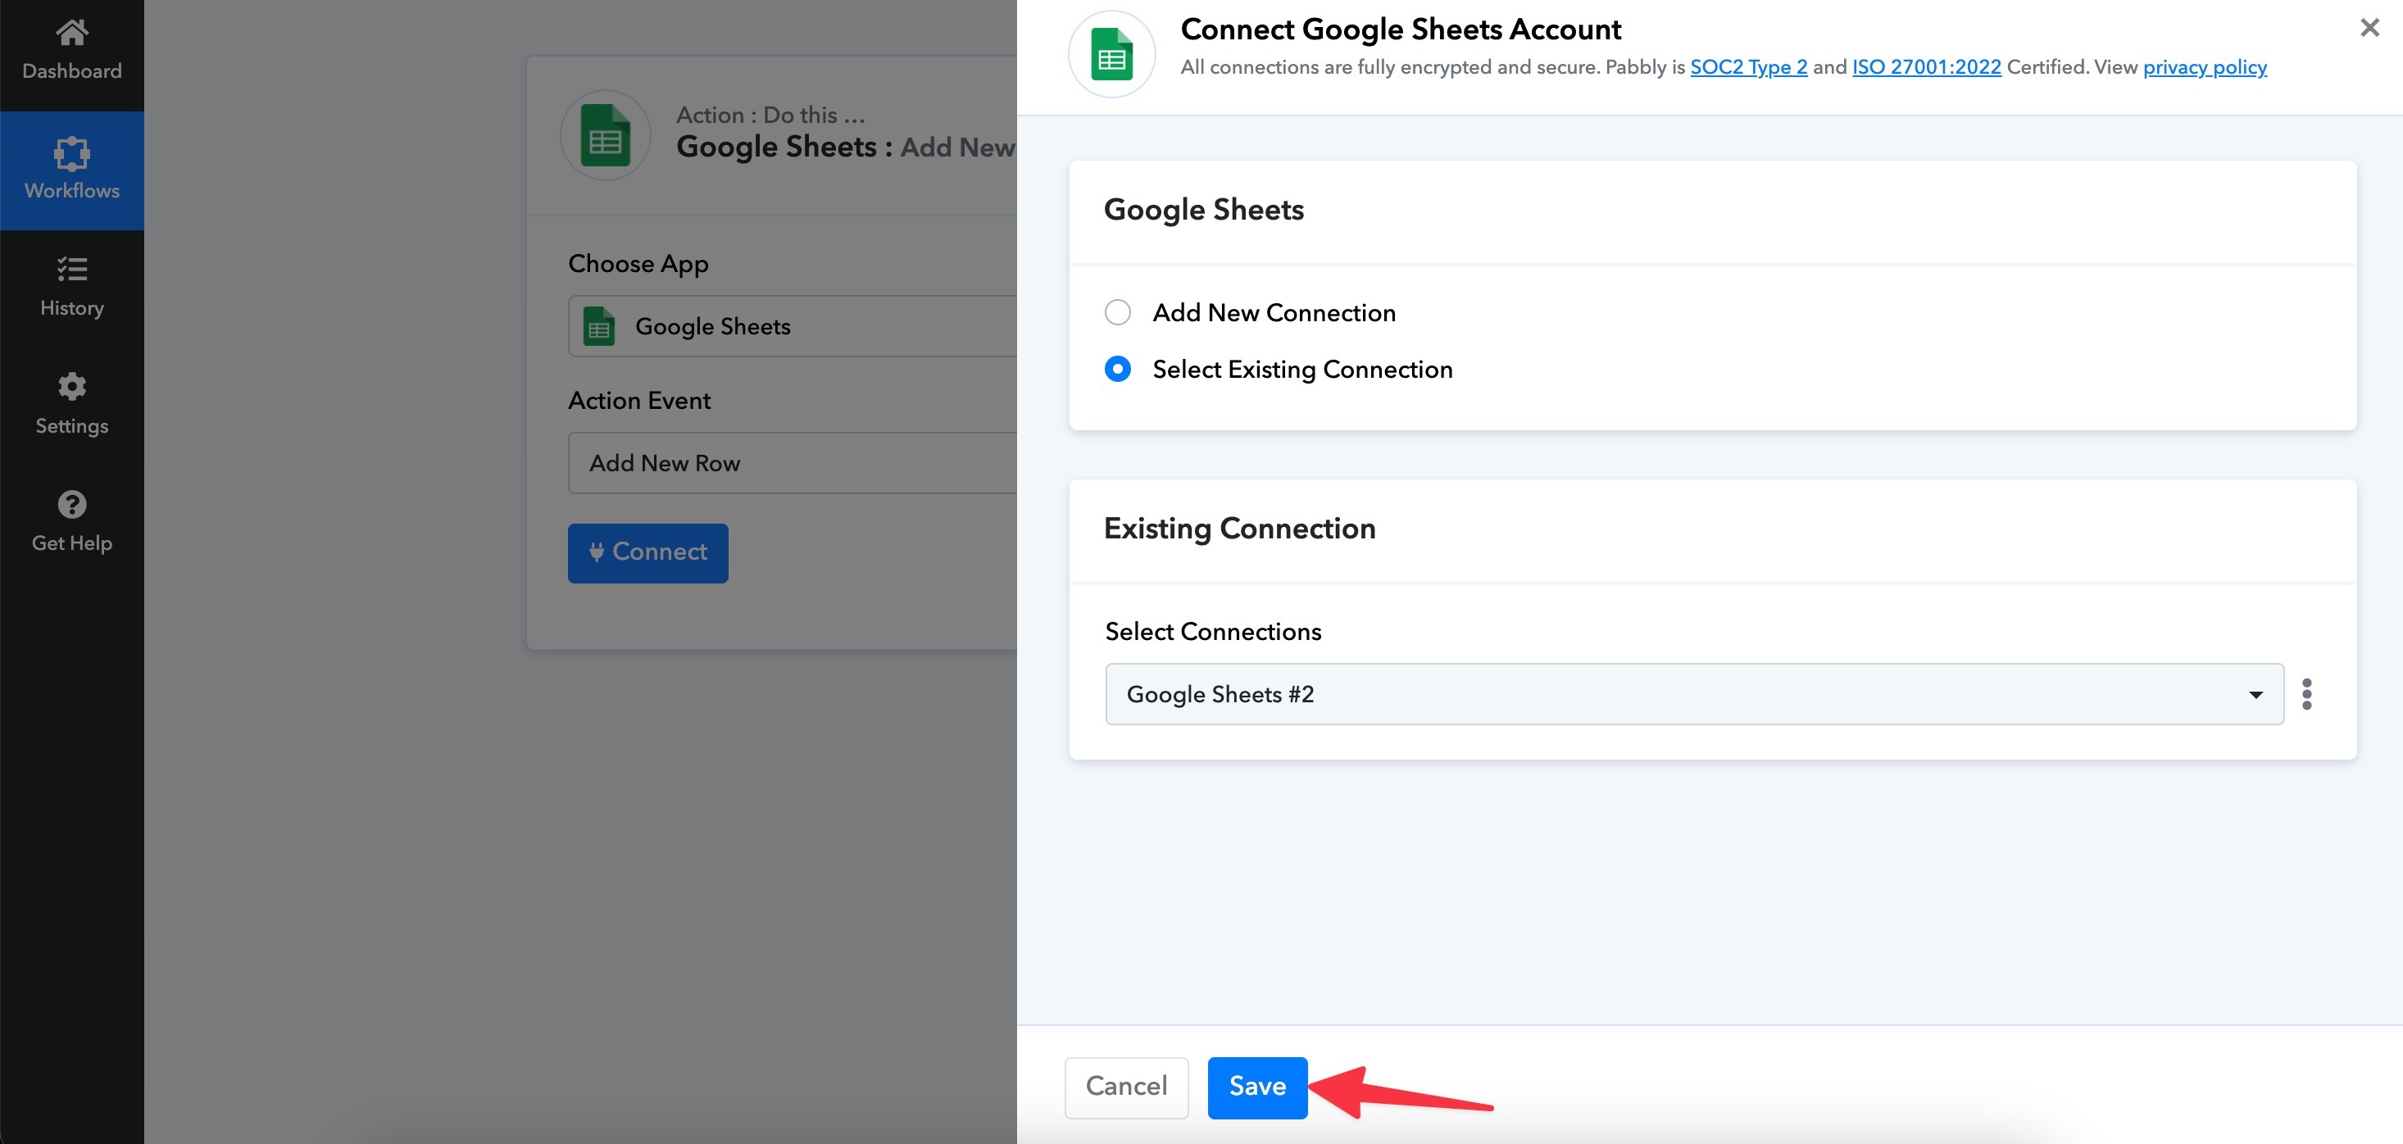This screenshot has width=2403, height=1144.
Task: Click the Cancel button
Action: click(1126, 1087)
